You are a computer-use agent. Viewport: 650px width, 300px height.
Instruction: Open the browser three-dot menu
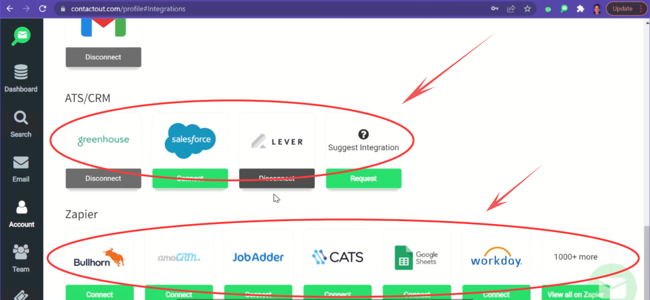point(641,9)
